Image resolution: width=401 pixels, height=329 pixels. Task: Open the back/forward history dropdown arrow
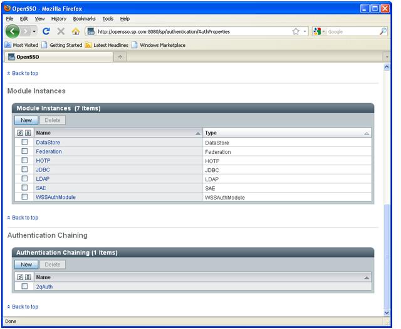point(34,31)
